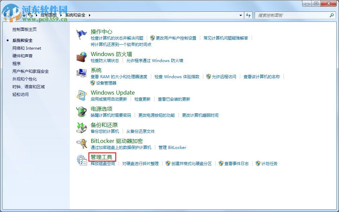The height and width of the screenshot is (212, 339).
Task: Open the address bar history dropdown
Action: click(240, 15)
